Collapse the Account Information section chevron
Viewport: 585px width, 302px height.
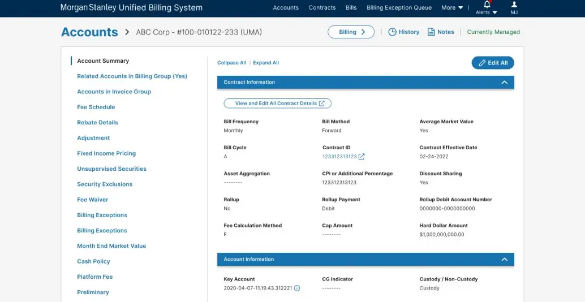pos(505,260)
